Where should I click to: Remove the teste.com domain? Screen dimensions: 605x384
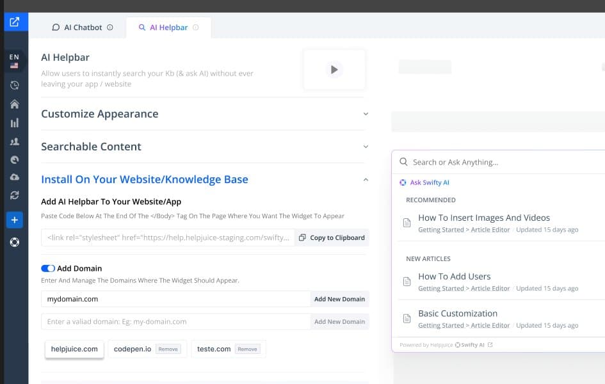(247, 349)
